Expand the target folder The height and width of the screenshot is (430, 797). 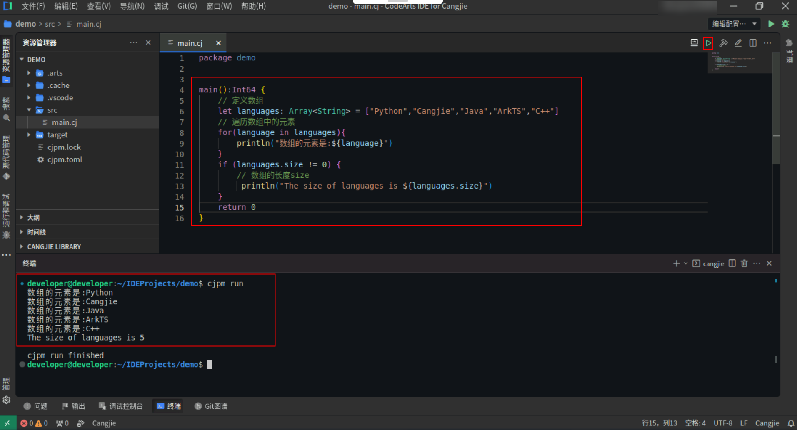(x=29, y=134)
